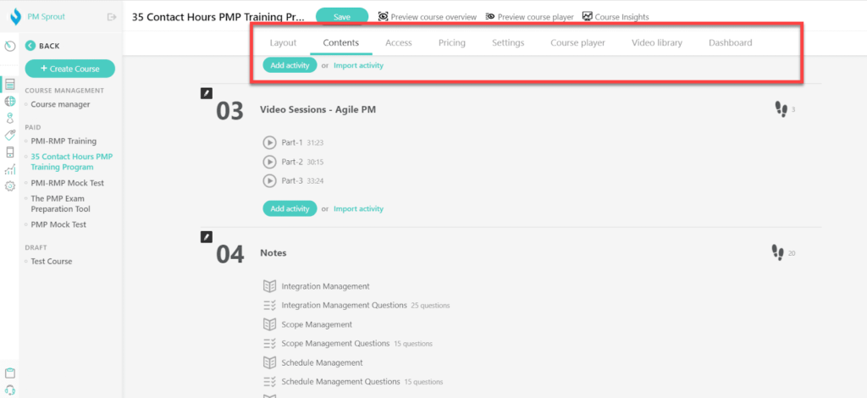Open Test Course draft
The height and width of the screenshot is (398, 867).
point(52,261)
